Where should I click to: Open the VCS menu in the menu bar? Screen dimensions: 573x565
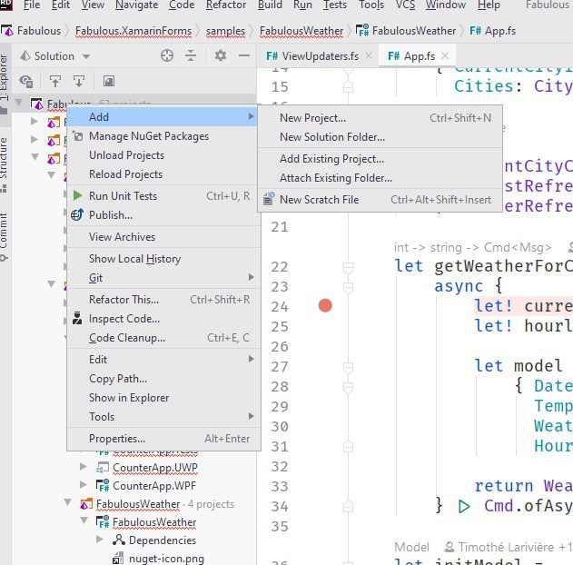click(405, 5)
